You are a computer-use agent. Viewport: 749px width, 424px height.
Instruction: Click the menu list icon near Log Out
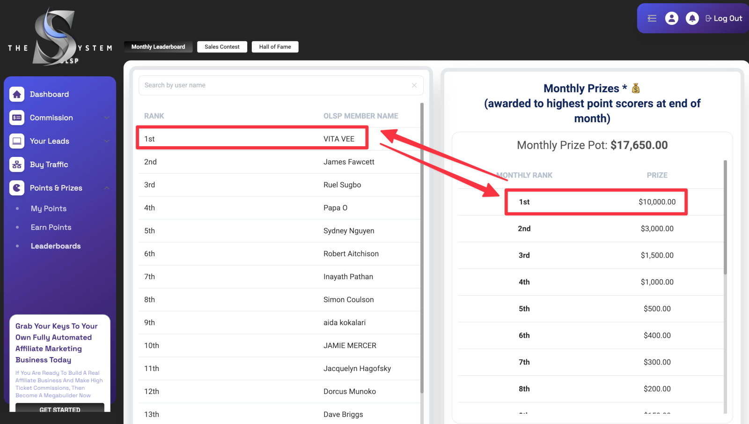(x=652, y=18)
